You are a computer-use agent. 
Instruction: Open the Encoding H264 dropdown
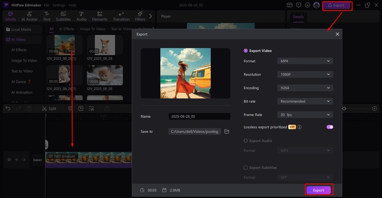(x=305, y=88)
